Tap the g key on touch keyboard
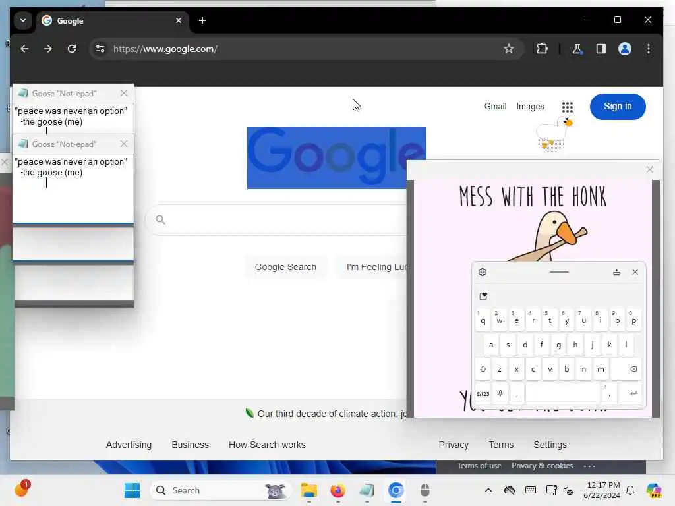 click(x=558, y=345)
